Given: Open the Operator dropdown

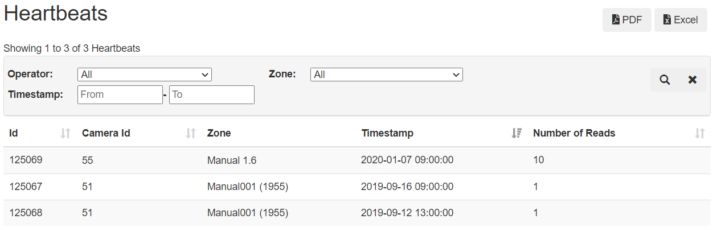Looking at the screenshot, I should (145, 75).
